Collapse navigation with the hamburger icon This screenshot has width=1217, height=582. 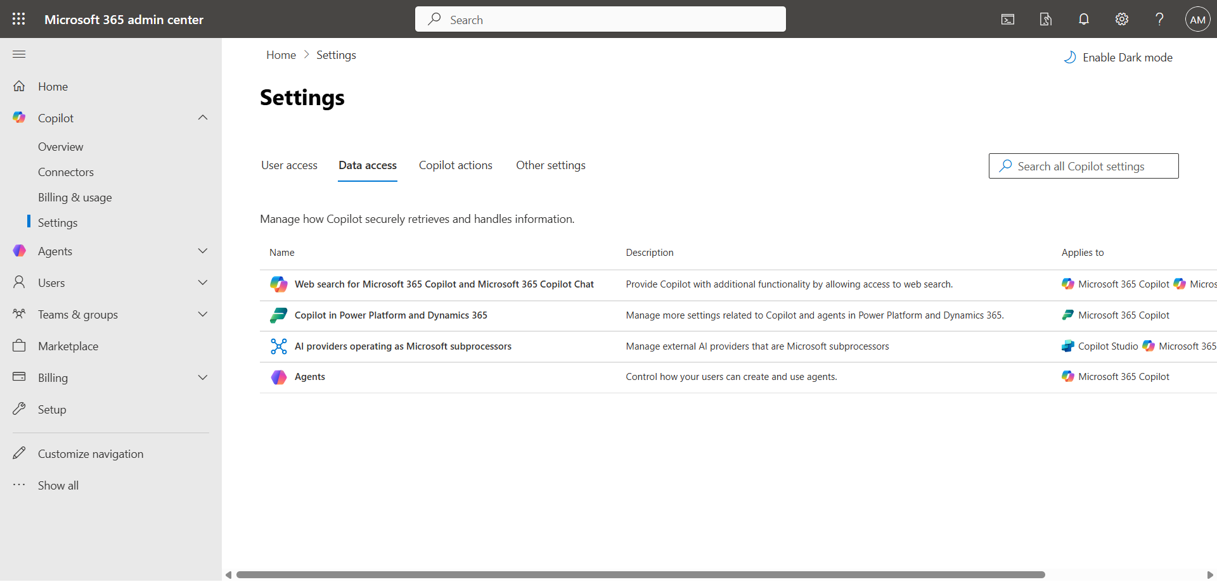[x=19, y=54]
